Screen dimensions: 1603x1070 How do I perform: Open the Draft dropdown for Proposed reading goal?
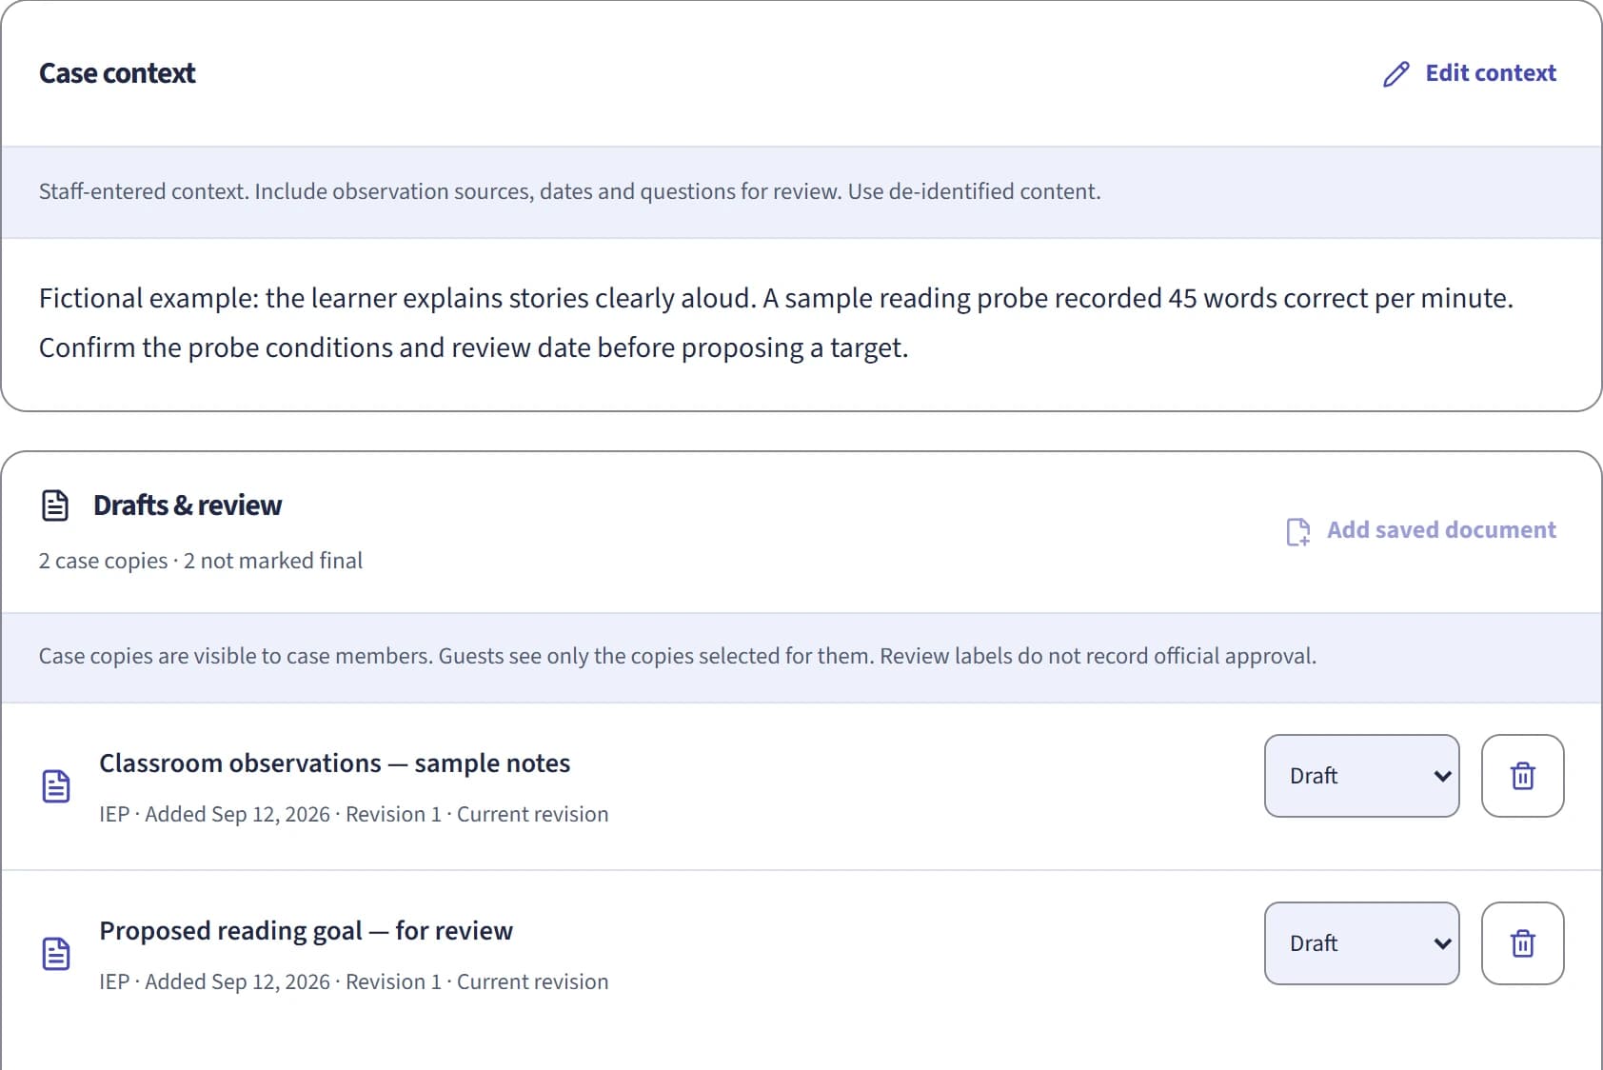click(1361, 943)
